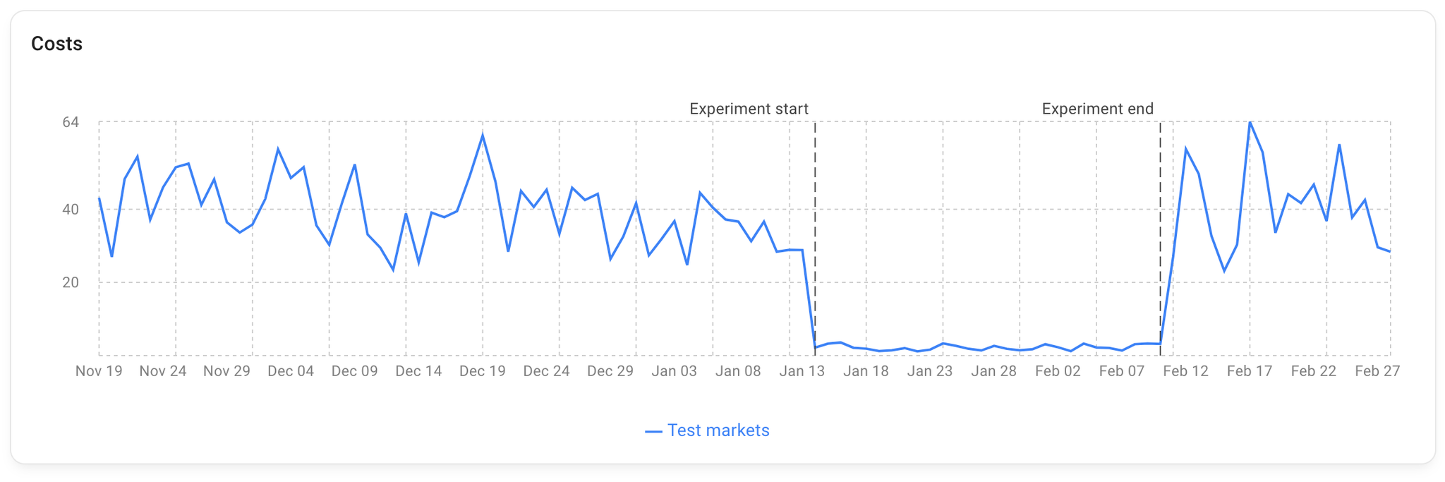The image size is (1445, 482).
Task: Click the Feb 02 date label
Action: pyautogui.click(x=1058, y=371)
